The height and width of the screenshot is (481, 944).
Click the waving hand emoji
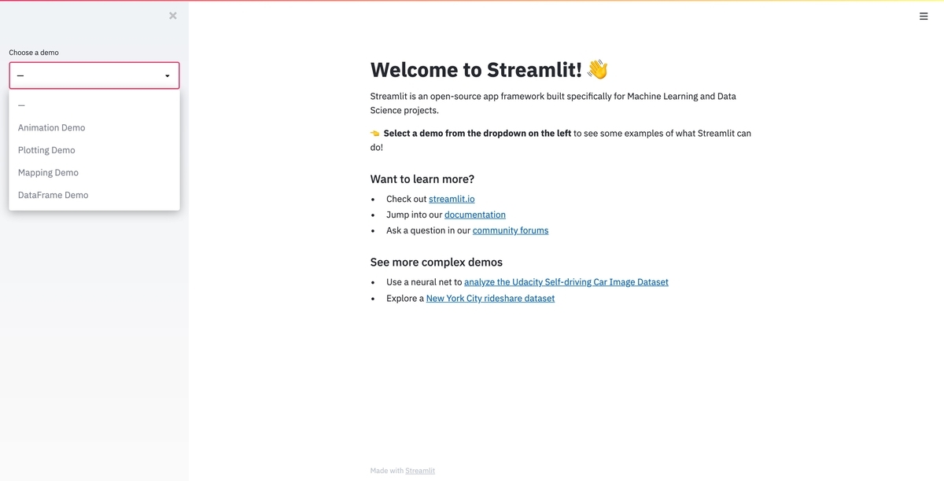[598, 69]
